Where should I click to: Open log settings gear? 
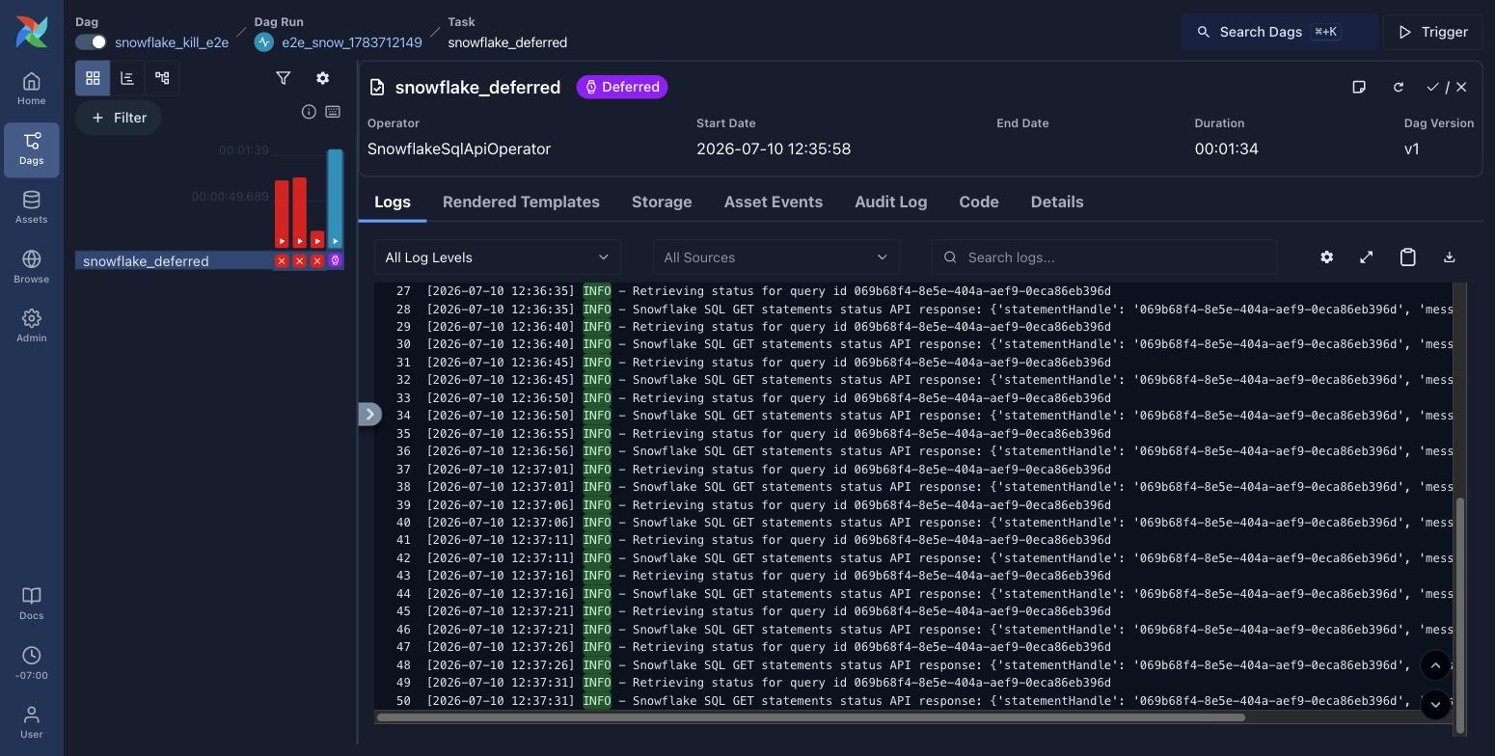1327,257
